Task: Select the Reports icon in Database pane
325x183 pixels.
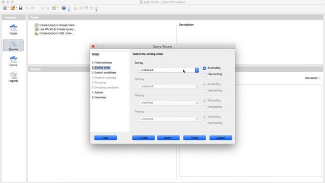Action: click(x=13, y=77)
